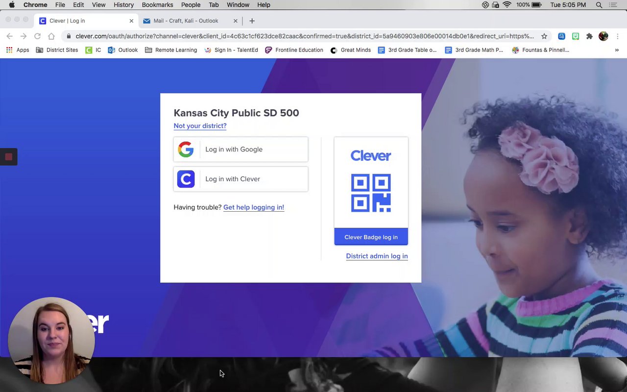Open the Frontline Education bookmark
The height and width of the screenshot is (392, 627).
tap(294, 50)
